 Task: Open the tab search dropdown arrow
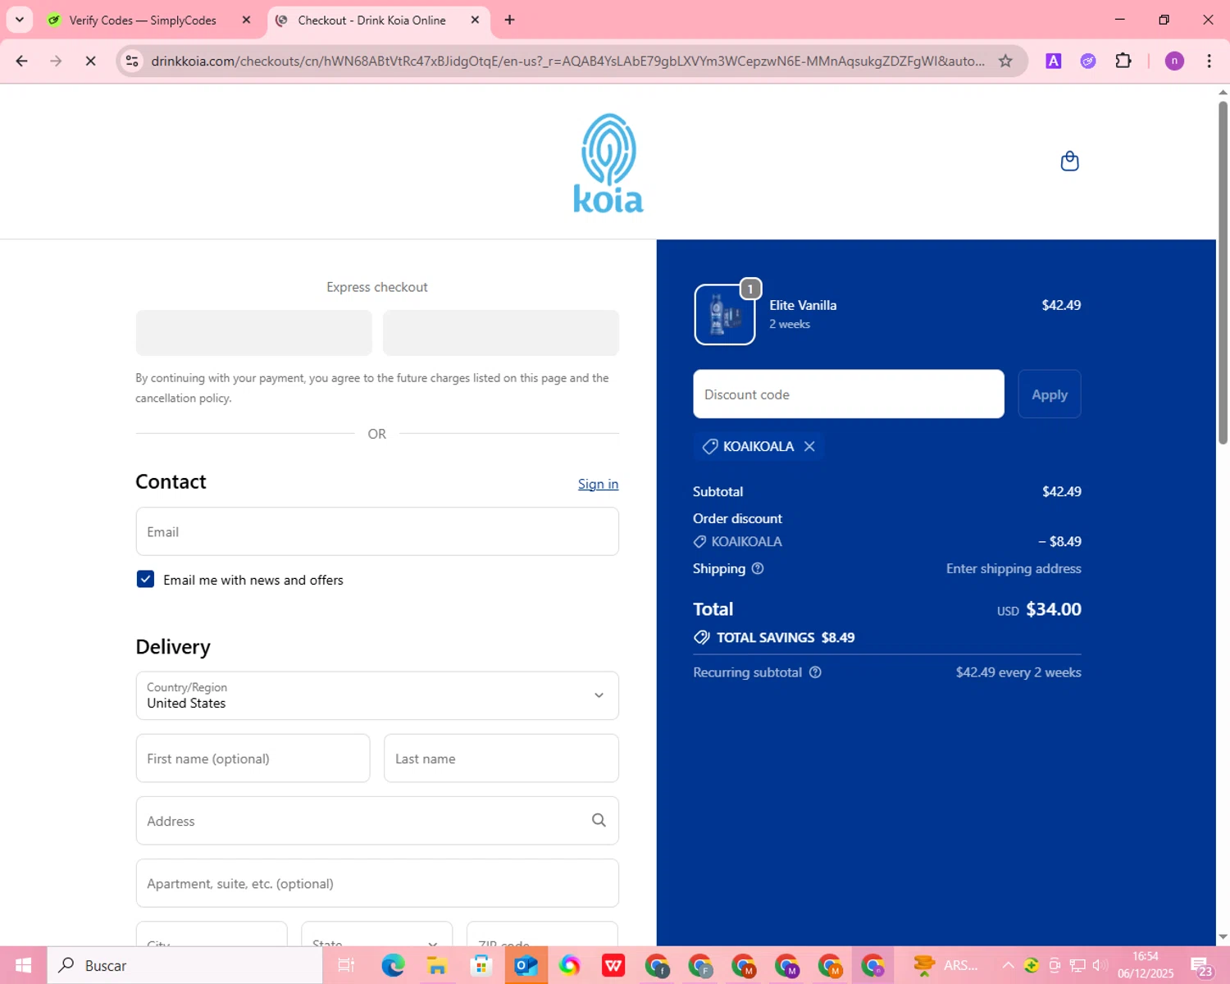[x=19, y=20]
